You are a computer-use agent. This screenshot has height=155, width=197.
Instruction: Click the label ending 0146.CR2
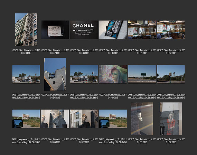pyautogui.click(x=55, y=141)
